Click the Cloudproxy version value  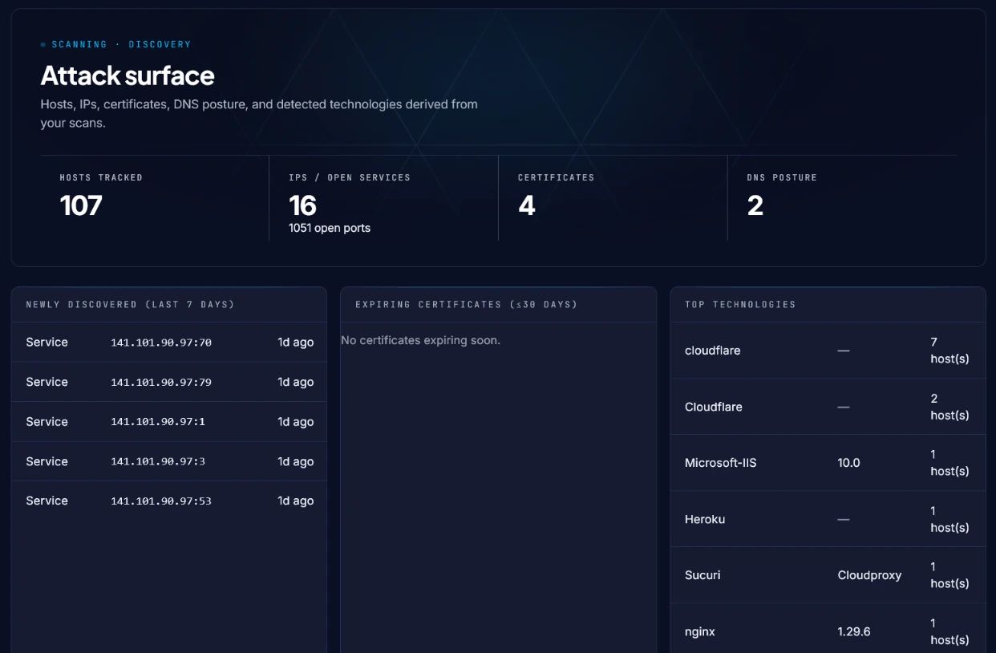coord(869,575)
